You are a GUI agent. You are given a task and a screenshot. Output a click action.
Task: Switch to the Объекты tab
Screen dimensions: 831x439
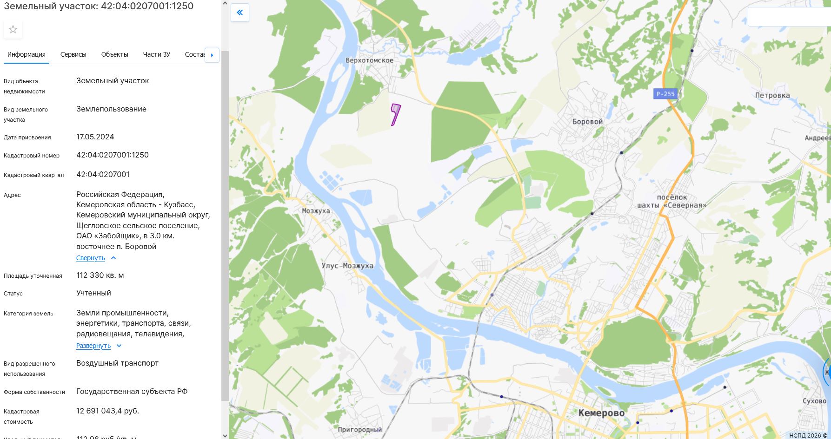(x=115, y=54)
